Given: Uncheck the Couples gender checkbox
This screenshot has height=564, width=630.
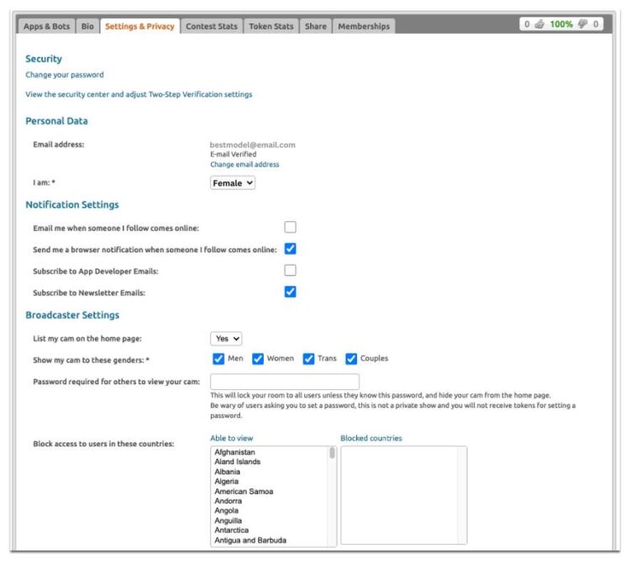Looking at the screenshot, I should click(x=351, y=359).
